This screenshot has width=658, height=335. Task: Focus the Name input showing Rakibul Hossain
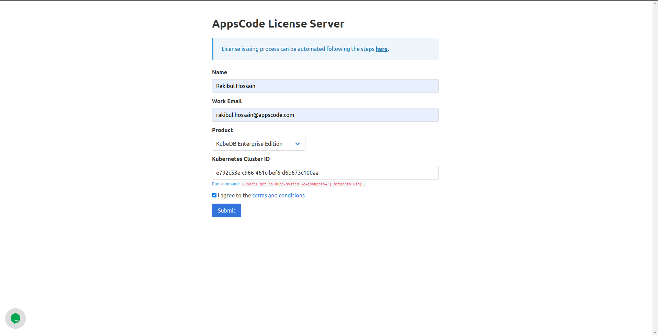(325, 86)
